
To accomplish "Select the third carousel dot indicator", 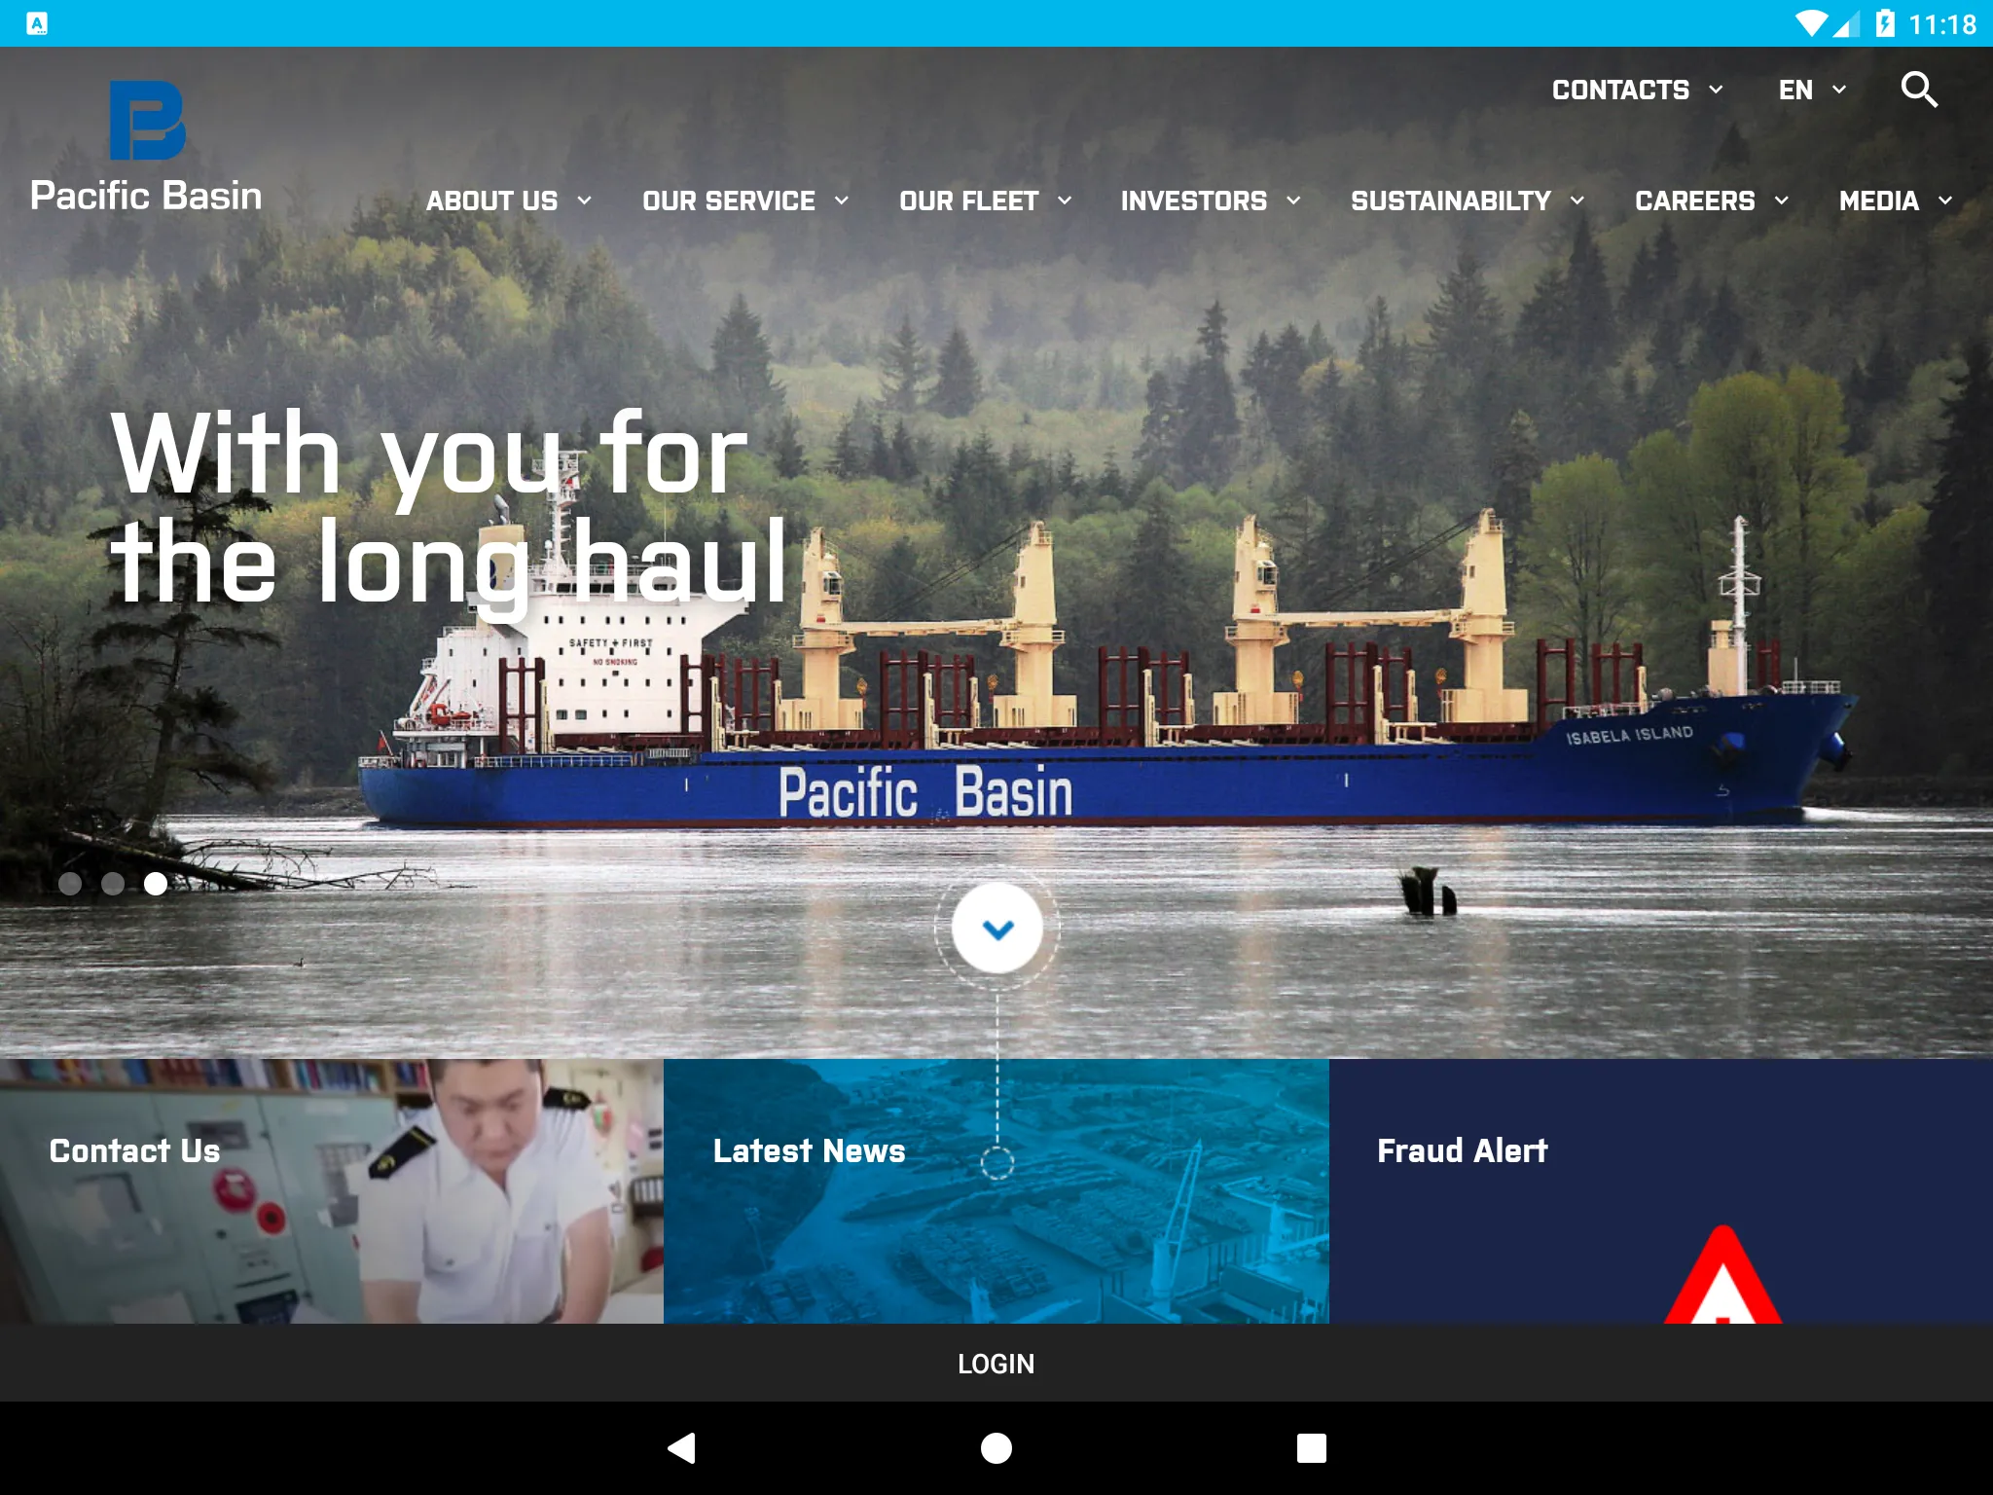I will (x=156, y=884).
